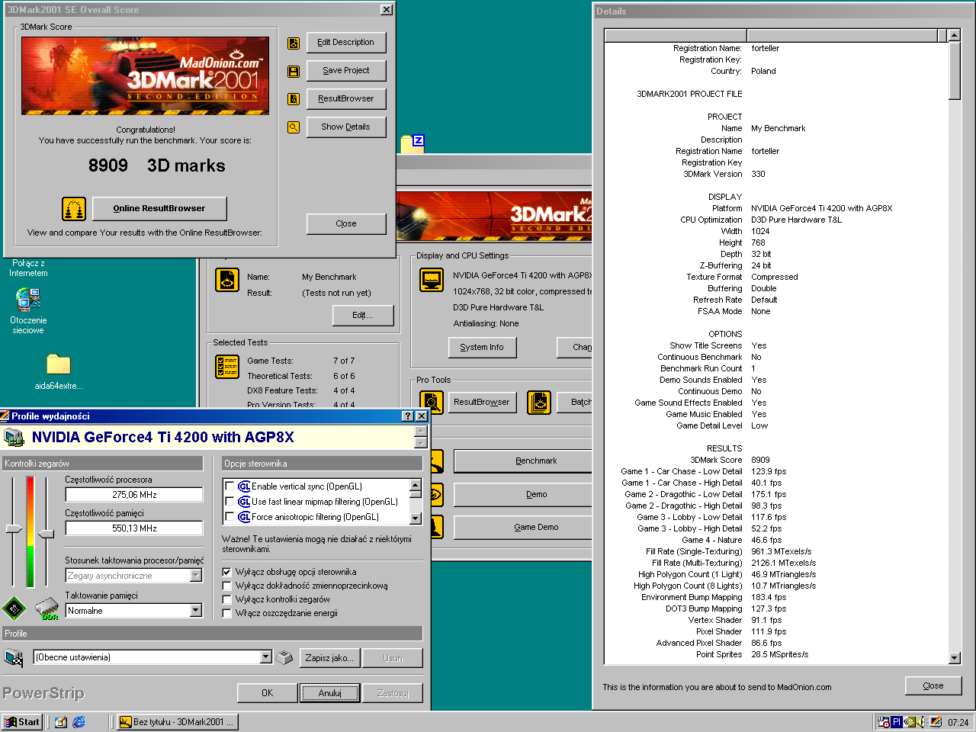Viewport: 976px width, 732px height.
Task: Click the help question mark in Profile wydajności
Action: [x=408, y=416]
